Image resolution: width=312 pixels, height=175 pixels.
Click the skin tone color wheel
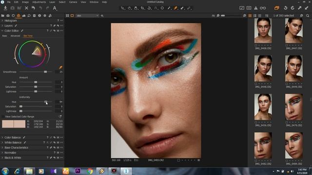(x=32, y=54)
